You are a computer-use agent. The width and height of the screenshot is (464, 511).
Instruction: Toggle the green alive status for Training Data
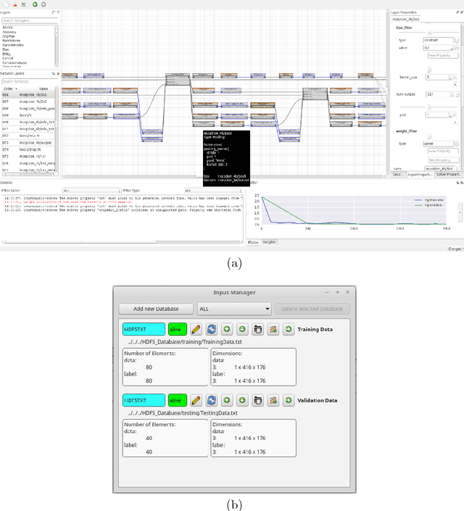pos(176,329)
